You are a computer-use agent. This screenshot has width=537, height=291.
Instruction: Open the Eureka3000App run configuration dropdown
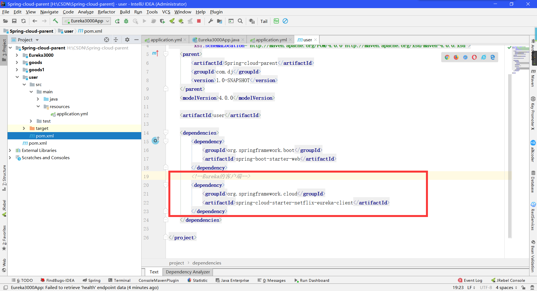86,21
